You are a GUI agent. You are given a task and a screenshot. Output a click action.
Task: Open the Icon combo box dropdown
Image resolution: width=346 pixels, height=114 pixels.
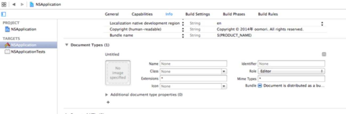point(224,86)
